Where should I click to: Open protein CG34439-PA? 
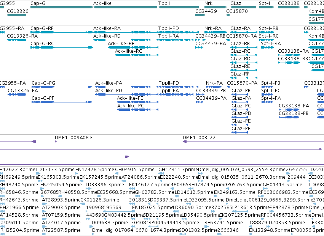[200, 102]
